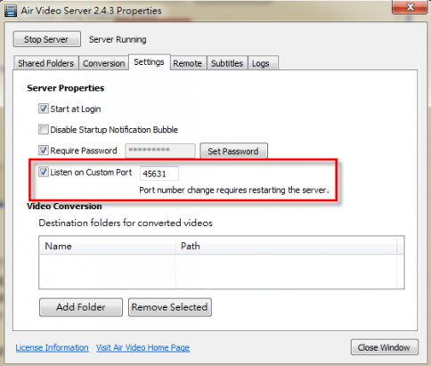Click the masked password field

click(160, 150)
